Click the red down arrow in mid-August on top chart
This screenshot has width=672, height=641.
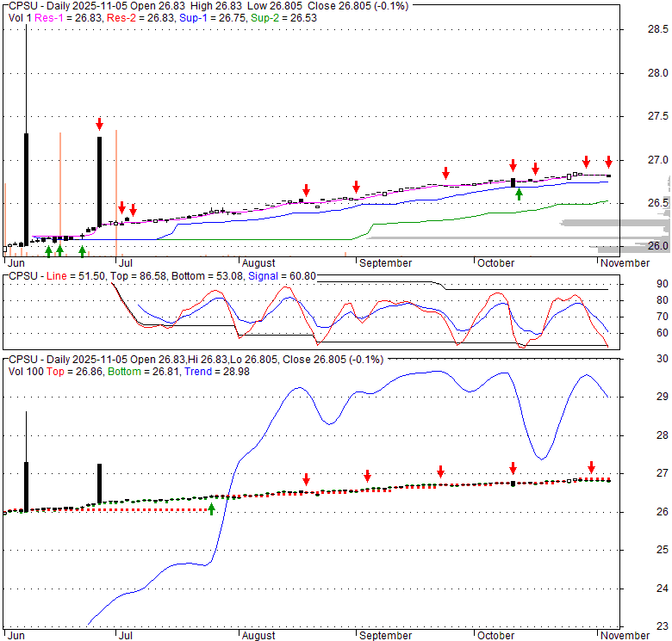point(305,190)
